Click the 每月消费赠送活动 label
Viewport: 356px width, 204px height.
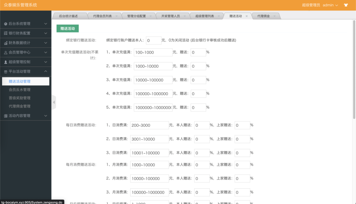point(81,165)
